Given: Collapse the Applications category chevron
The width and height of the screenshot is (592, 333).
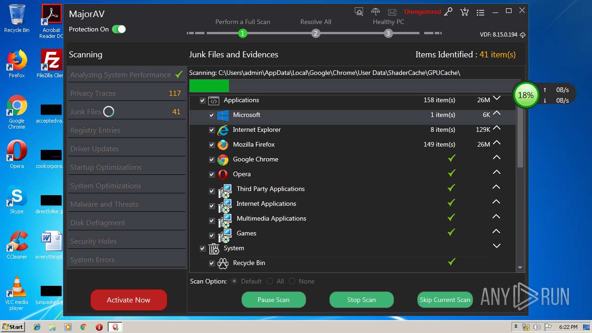Looking at the screenshot, I should click(497, 98).
